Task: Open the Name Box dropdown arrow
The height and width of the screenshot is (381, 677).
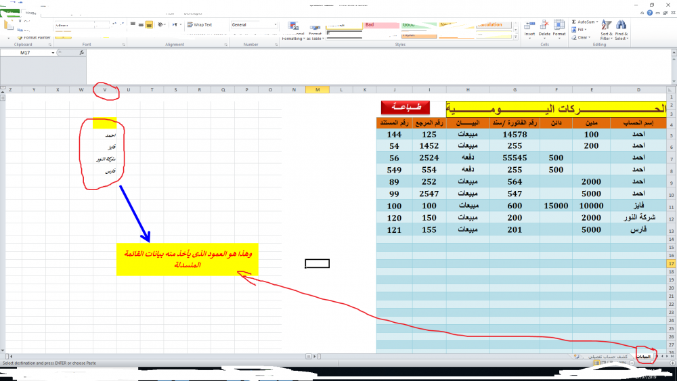Action: [x=53, y=52]
